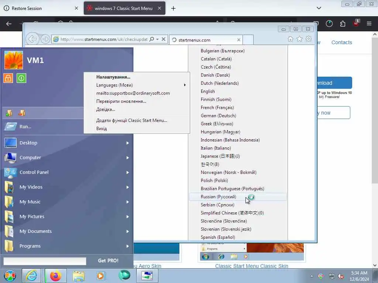Click Firefox back arrow button

9,24
